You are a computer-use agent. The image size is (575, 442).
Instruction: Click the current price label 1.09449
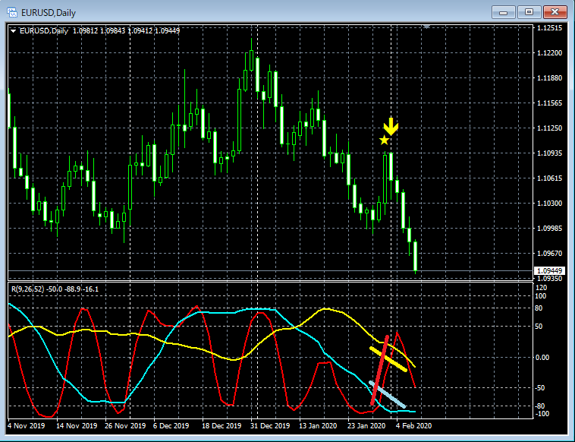(549, 271)
